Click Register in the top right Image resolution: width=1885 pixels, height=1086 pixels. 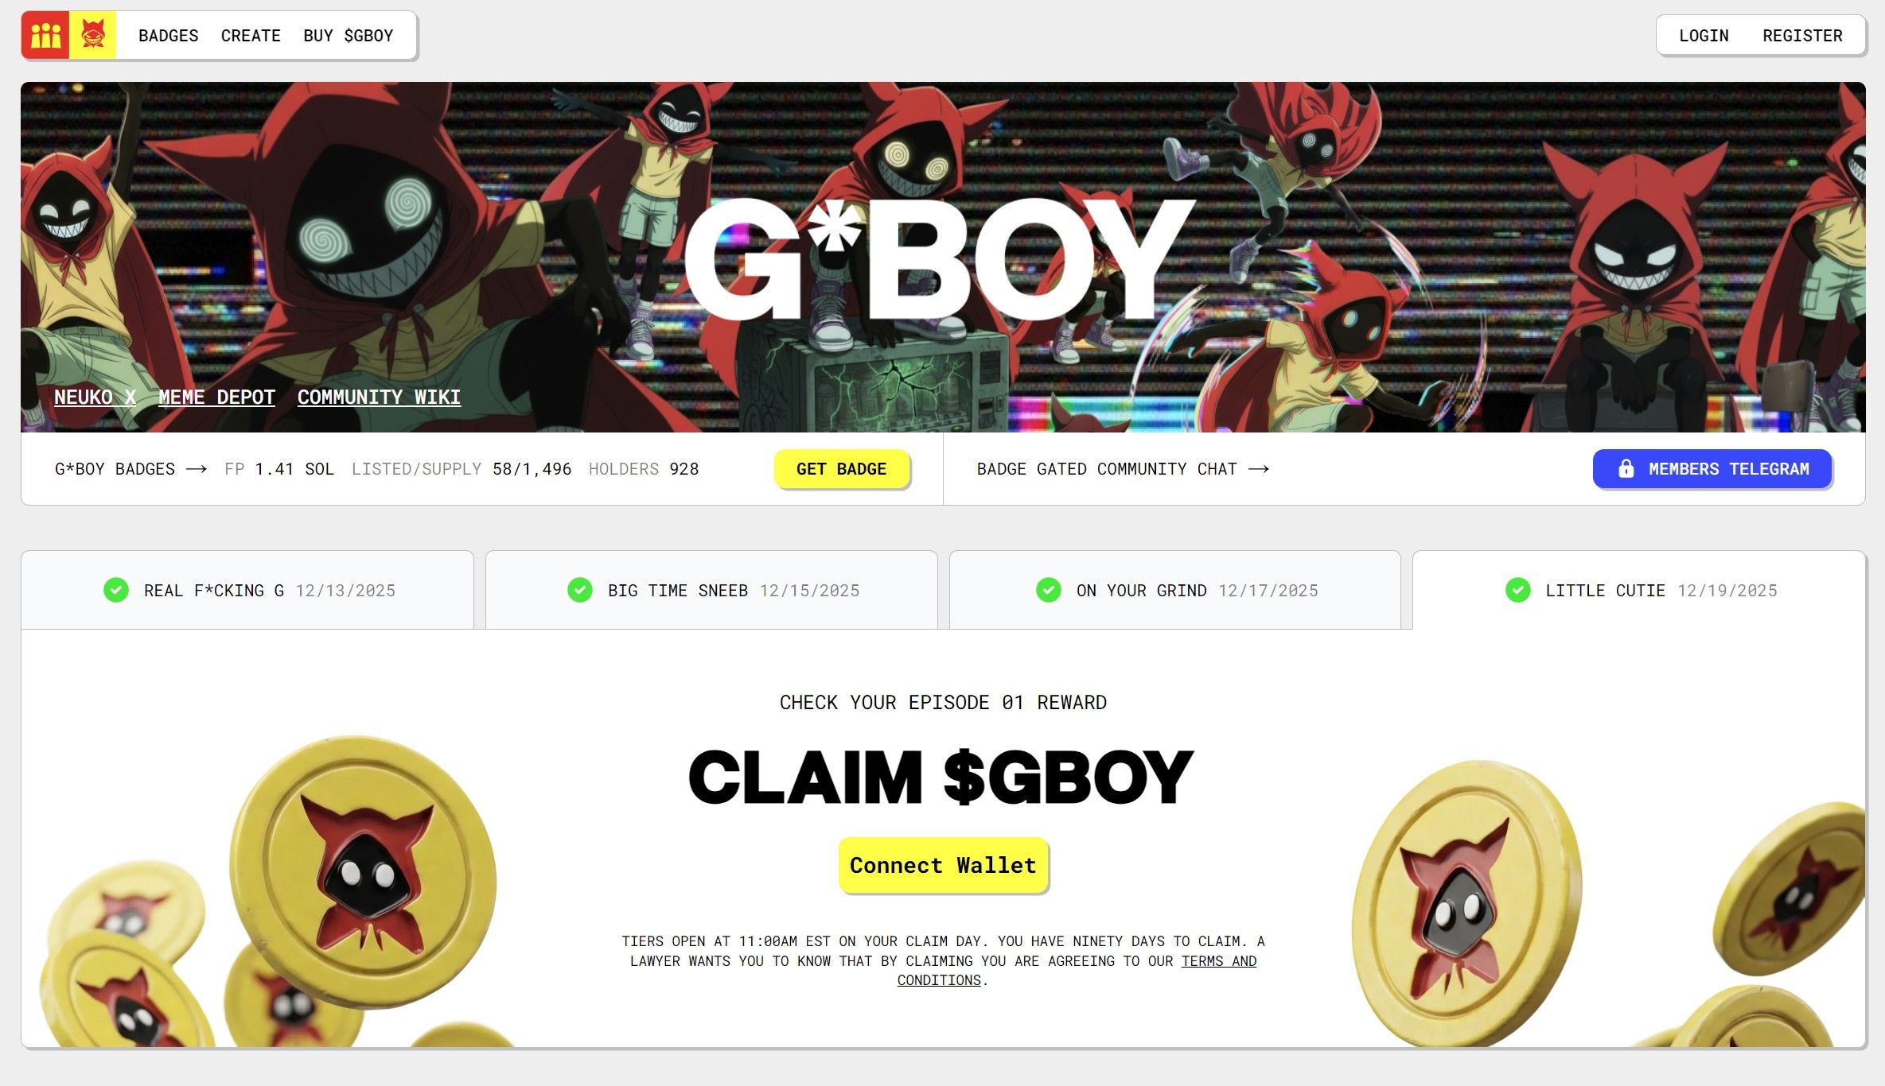point(1802,36)
